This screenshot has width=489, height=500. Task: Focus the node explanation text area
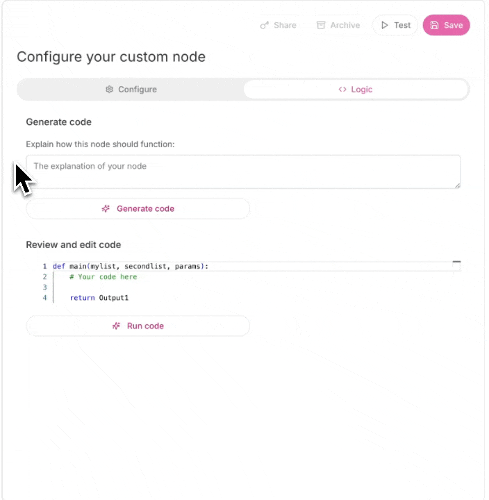coord(243,172)
